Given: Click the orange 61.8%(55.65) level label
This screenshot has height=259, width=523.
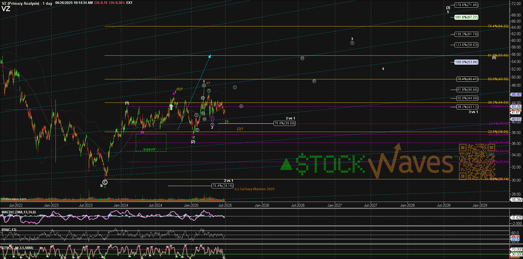Looking at the screenshot, I should pyautogui.click(x=498, y=55).
